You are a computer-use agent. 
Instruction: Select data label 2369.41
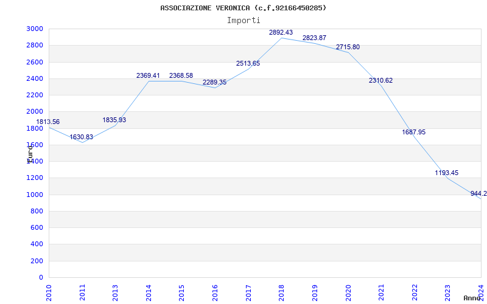[x=148, y=75]
